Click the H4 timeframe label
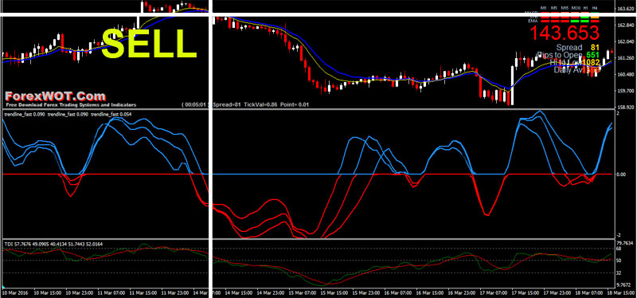The height and width of the screenshot is (298, 637). [x=595, y=8]
